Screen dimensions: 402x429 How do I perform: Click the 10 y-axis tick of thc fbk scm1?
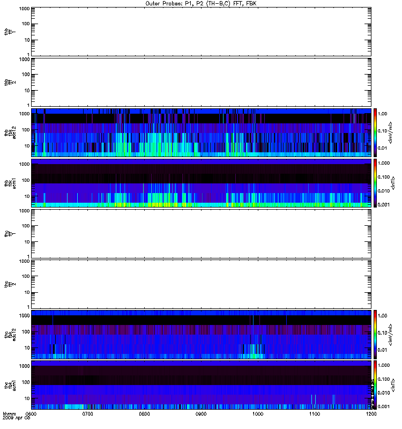(x=27, y=398)
